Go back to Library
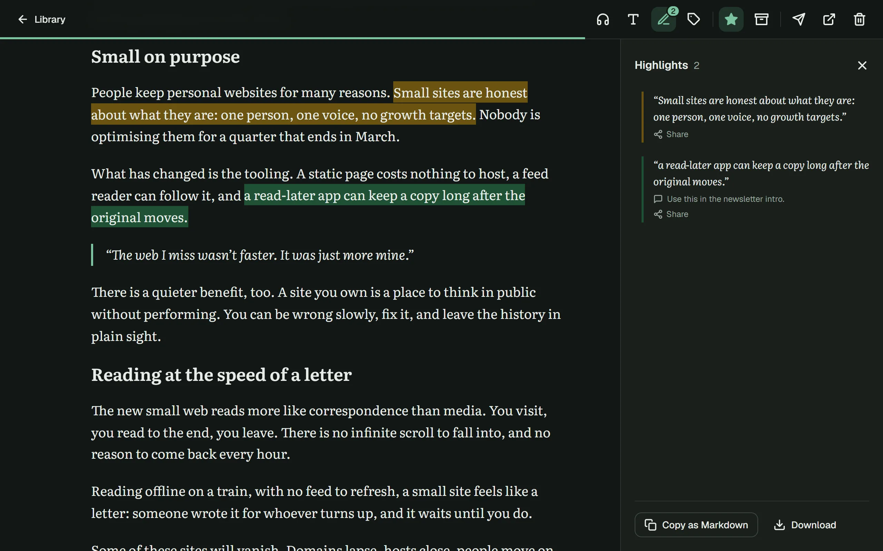Screen dimensions: 883x551 pos(41,19)
